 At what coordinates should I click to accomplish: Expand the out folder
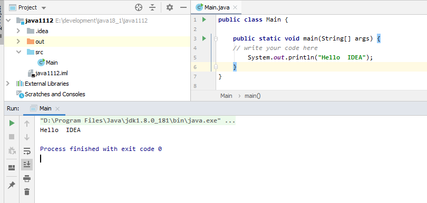point(18,42)
